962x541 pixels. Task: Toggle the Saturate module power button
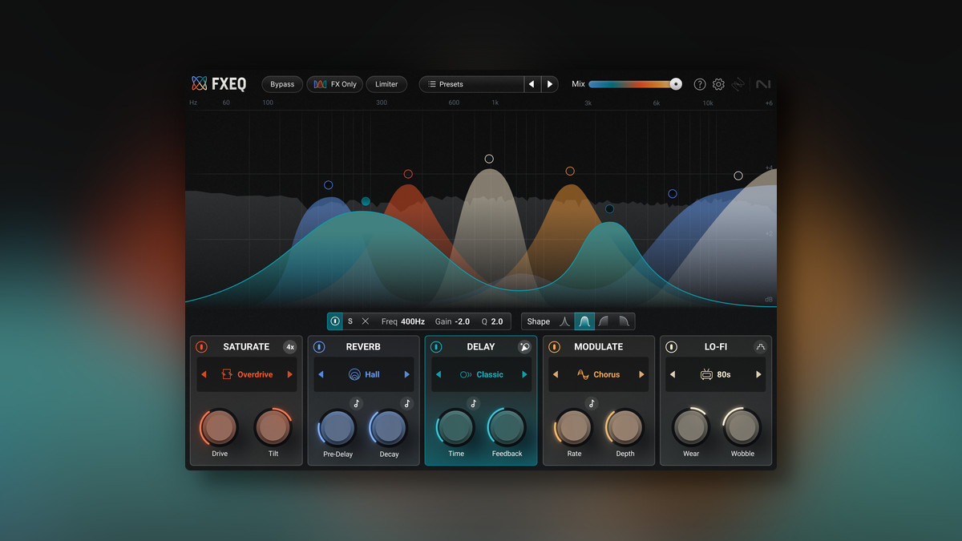click(x=201, y=347)
